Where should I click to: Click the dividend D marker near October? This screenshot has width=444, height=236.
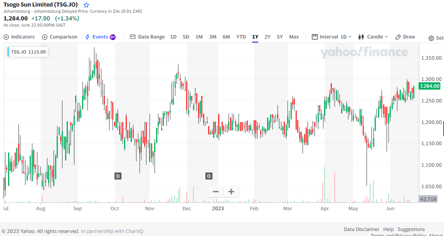[x=118, y=176]
